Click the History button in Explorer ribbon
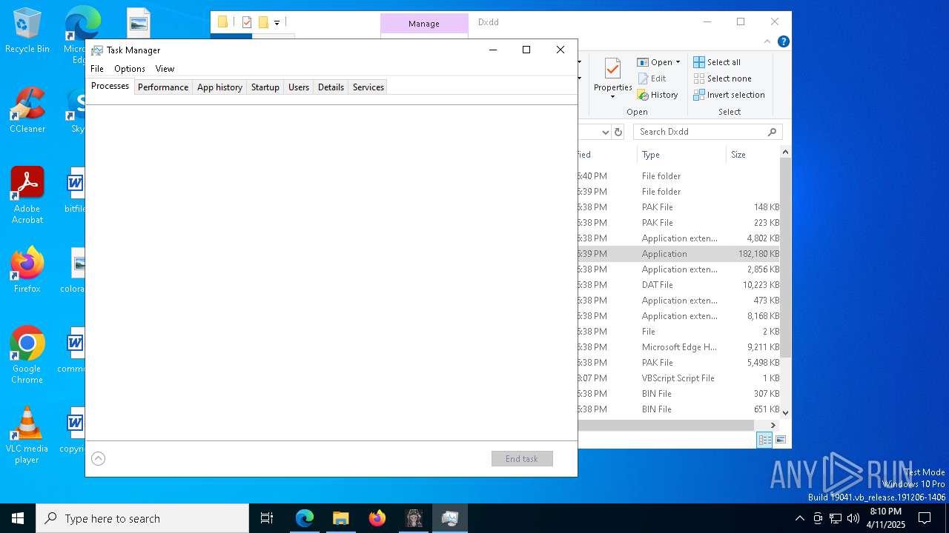 click(658, 95)
